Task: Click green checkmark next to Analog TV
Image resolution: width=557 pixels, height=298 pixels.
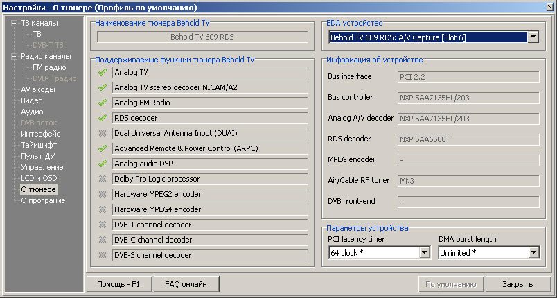Action: point(103,72)
